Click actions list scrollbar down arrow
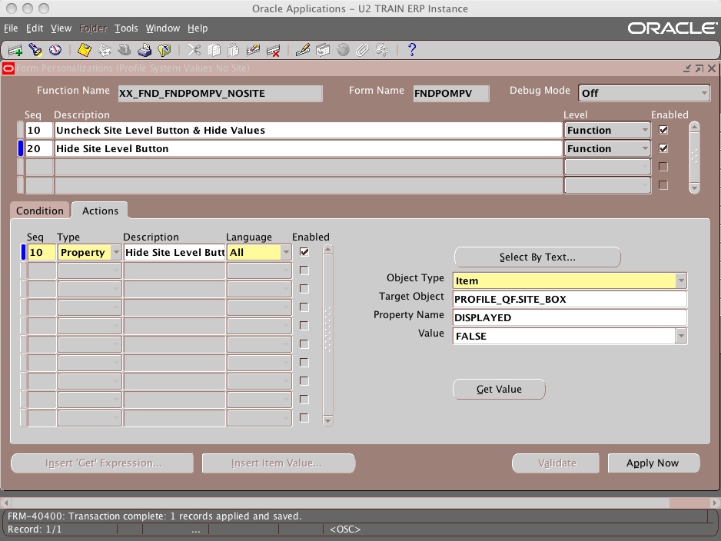 pyautogui.click(x=327, y=420)
